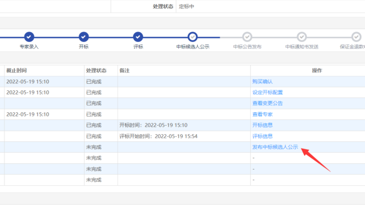Open the 购买确认 link
The width and height of the screenshot is (365, 205).
[263, 81]
